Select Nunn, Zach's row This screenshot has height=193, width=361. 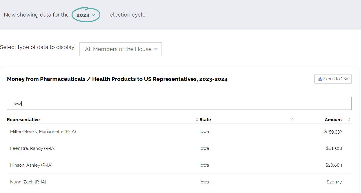(28, 182)
